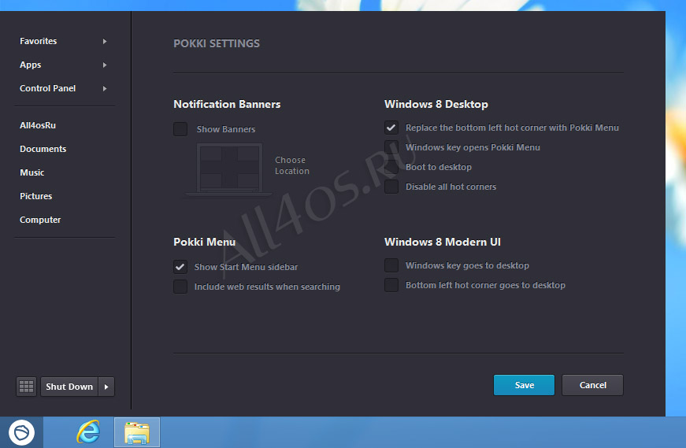Click the Windows 8 Modern UI heading
686x448 pixels.
click(x=443, y=242)
